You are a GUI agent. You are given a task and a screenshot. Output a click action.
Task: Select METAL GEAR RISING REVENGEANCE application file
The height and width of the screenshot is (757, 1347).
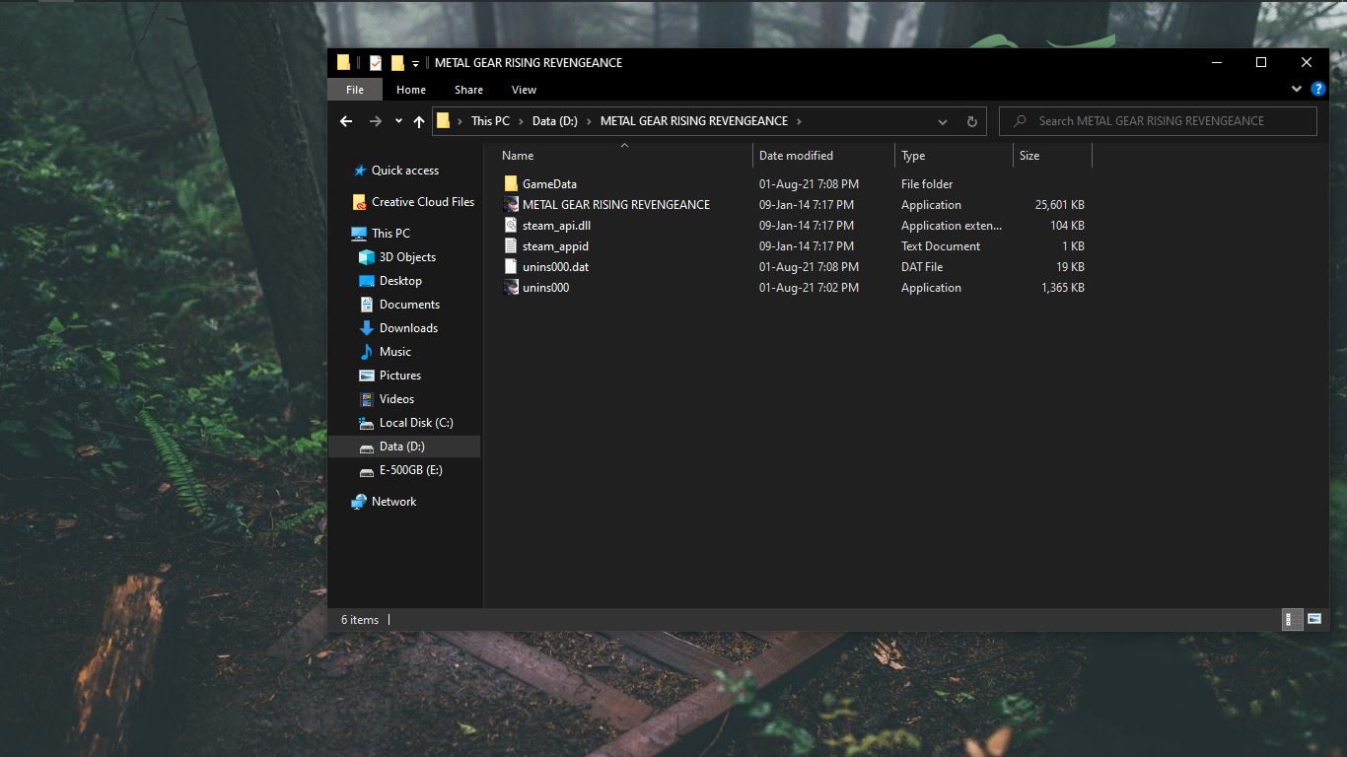[615, 205]
